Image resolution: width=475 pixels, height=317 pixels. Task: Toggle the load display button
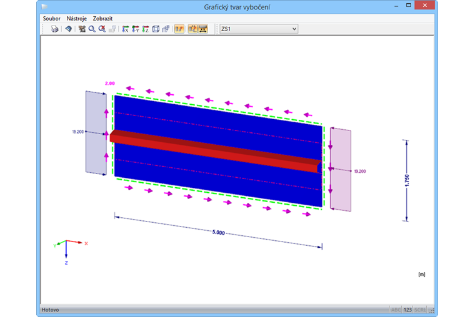(x=193, y=29)
